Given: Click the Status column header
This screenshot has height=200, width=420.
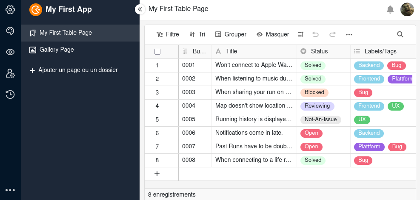Looking at the screenshot, I should [323, 51].
